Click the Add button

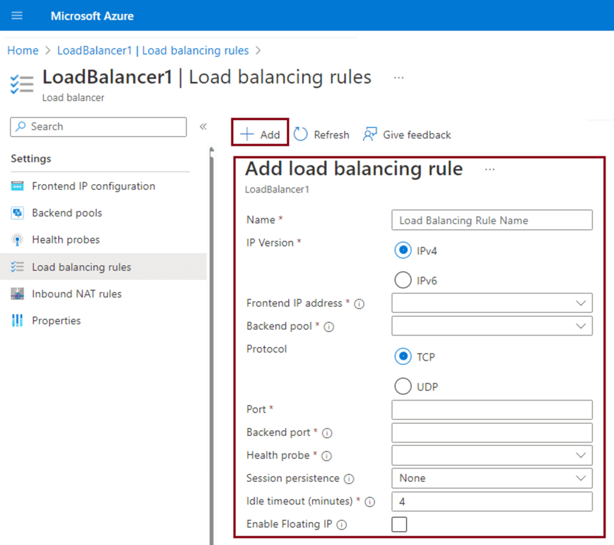pyautogui.click(x=260, y=133)
